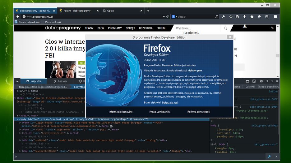Reload the page with the refresh icon
291x163 pixels.
(x=167, y=17)
